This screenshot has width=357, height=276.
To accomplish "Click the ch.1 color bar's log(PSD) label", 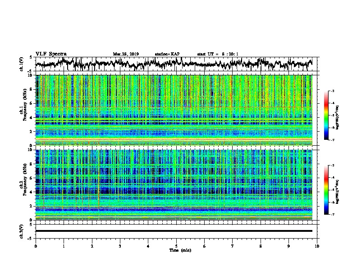I will 338,118.
